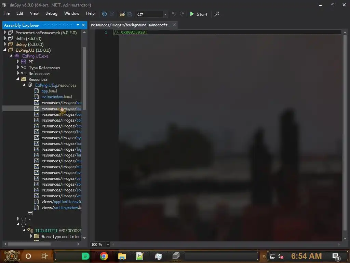The image size is (350, 263).
Task: Click the Assembly Explorer scroll-right arrow
Action: pos(78,244)
